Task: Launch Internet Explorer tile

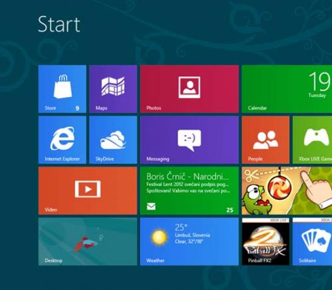Action: pyautogui.click(x=62, y=140)
